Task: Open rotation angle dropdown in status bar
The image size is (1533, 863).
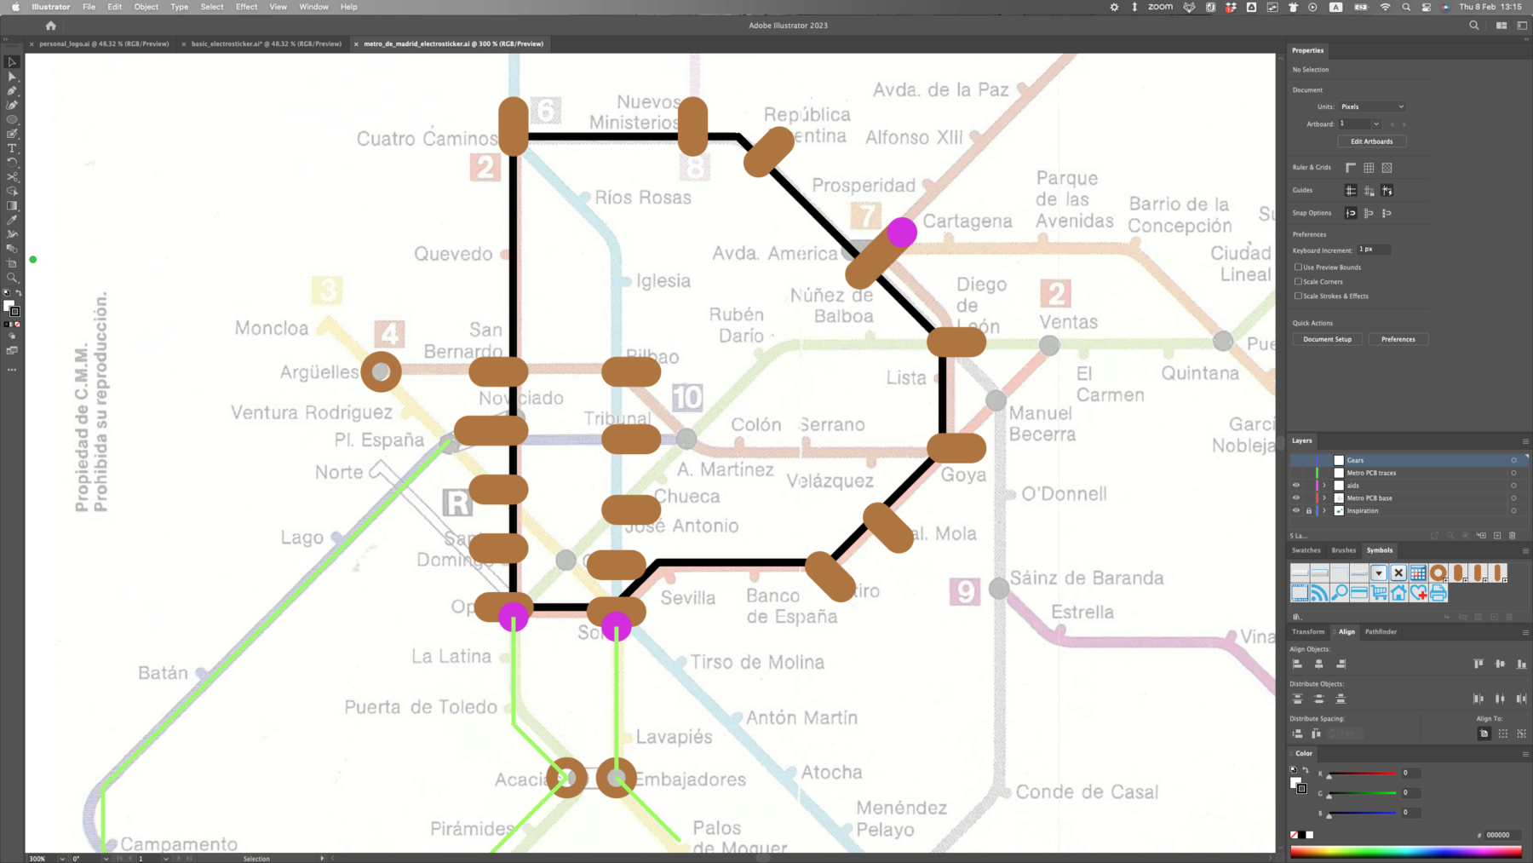Action: point(106,859)
